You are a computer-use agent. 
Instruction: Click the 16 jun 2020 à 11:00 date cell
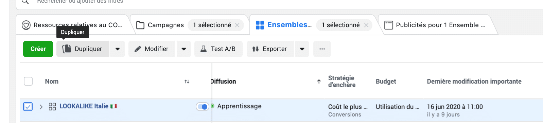click(x=455, y=107)
